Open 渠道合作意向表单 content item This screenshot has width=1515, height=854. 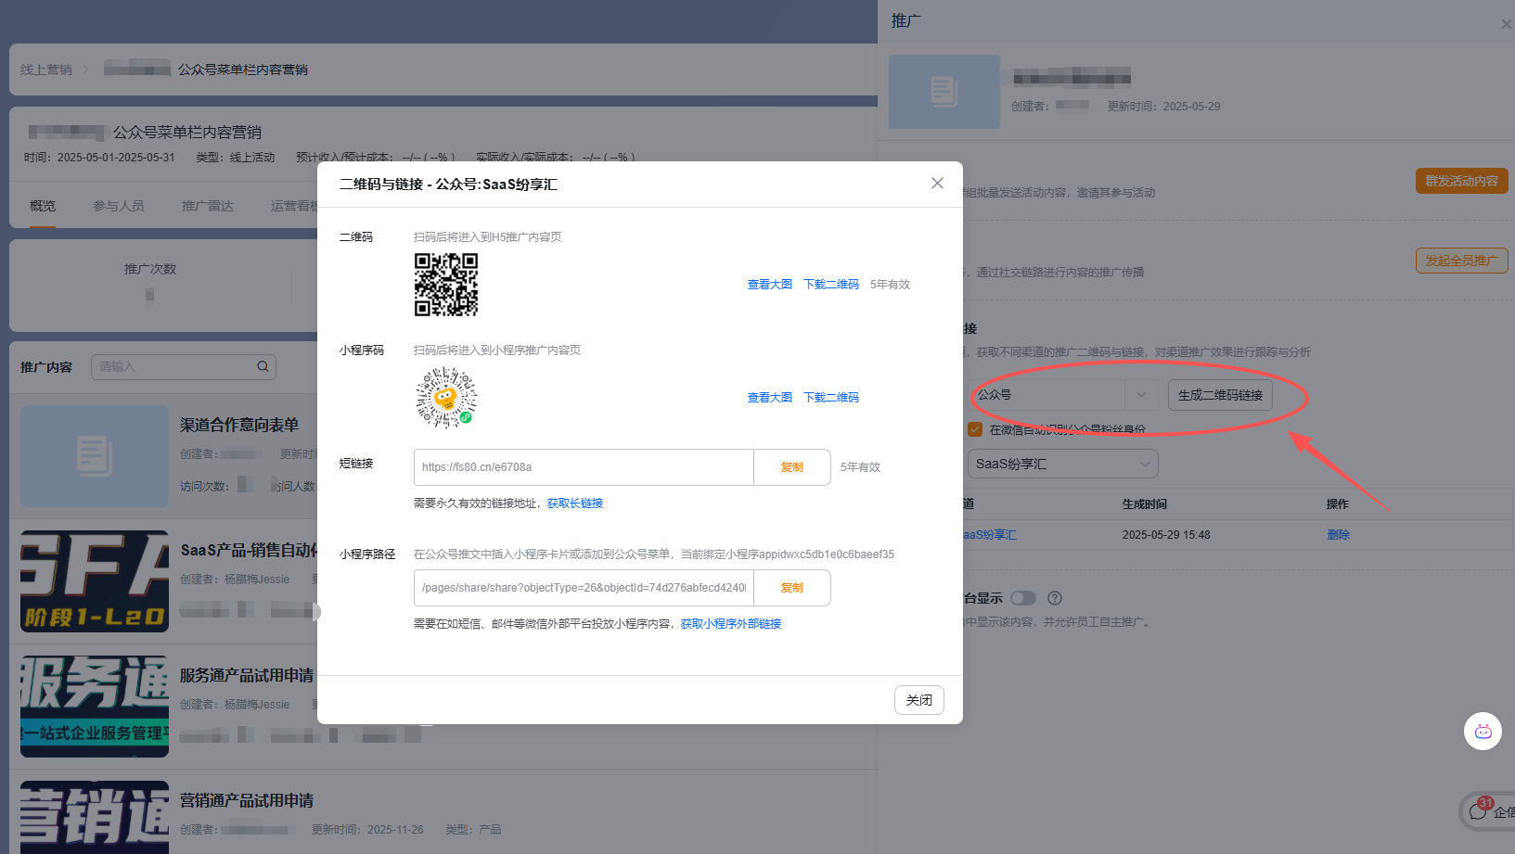239,425
